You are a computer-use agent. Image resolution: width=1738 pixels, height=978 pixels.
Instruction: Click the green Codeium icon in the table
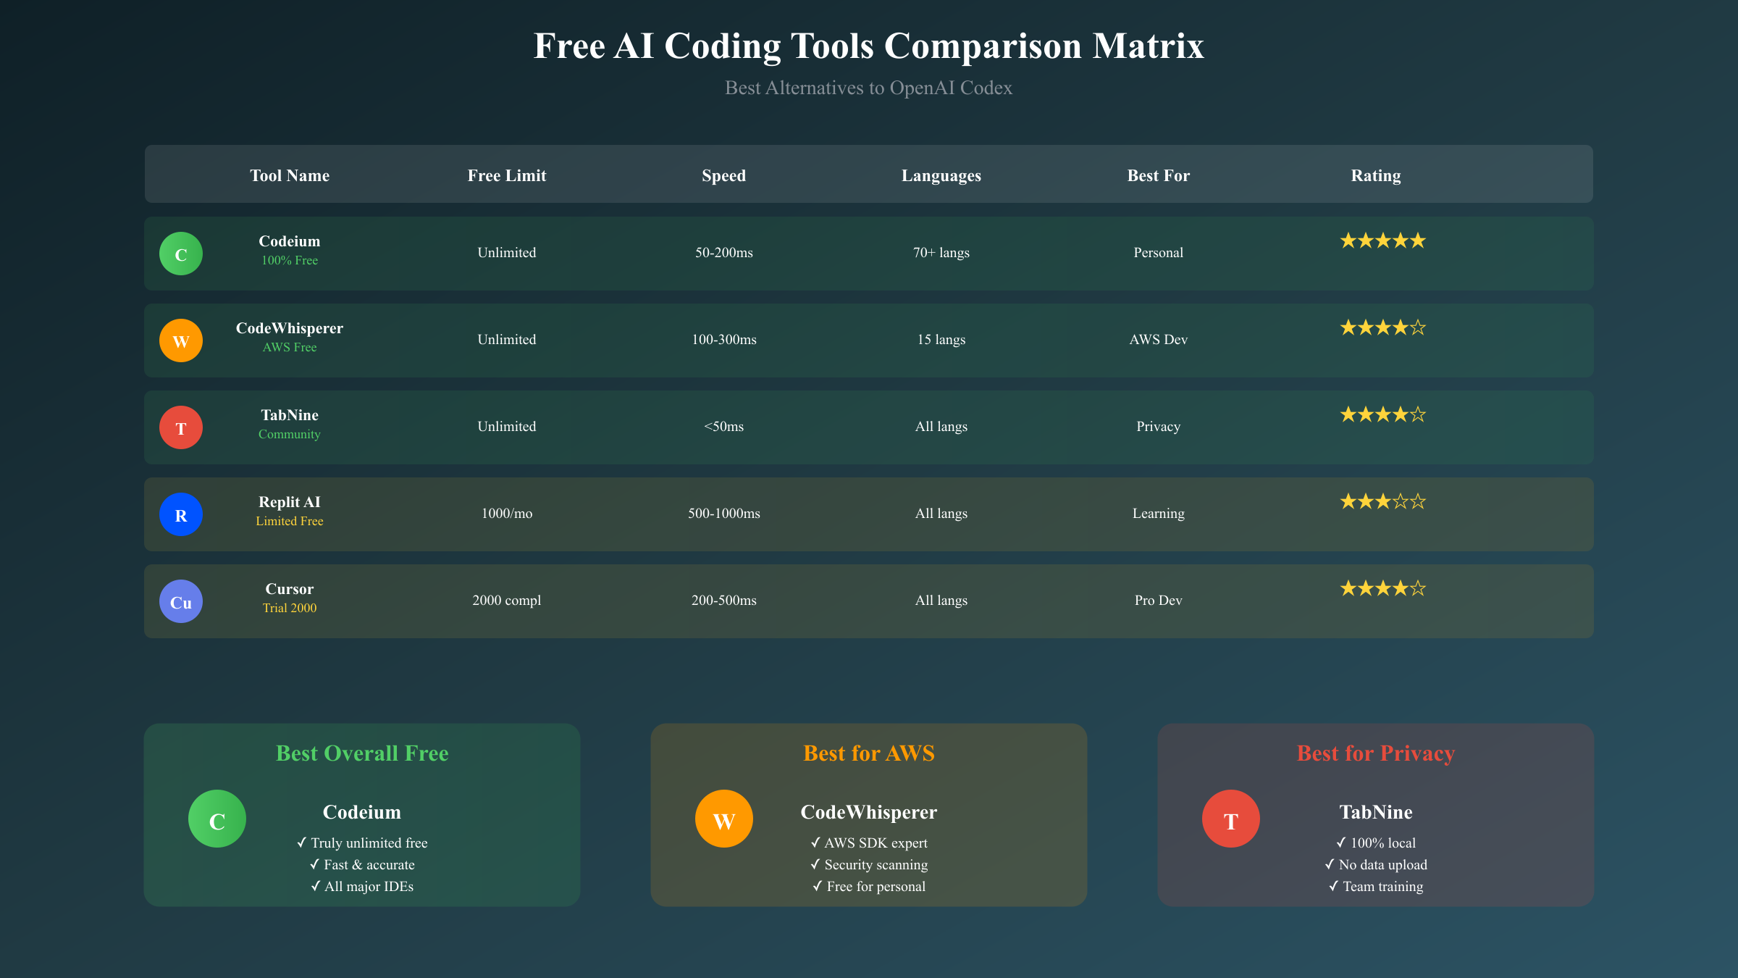point(181,254)
